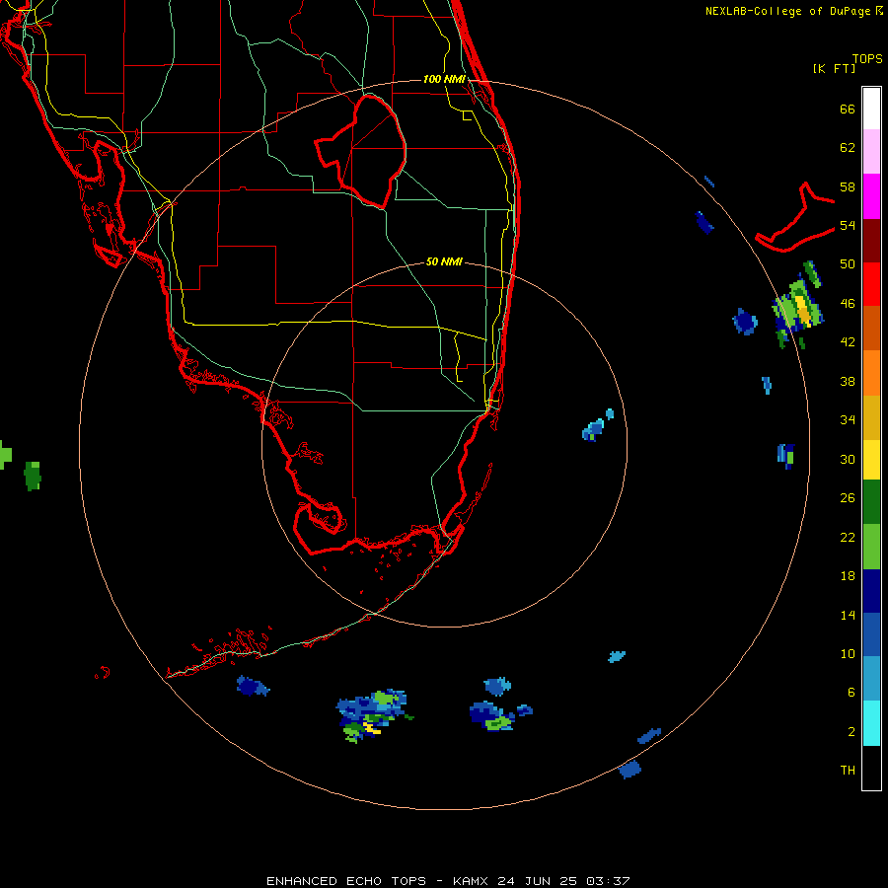Click the light pink legend swatch
This screenshot has height=888, width=888.
(x=871, y=151)
